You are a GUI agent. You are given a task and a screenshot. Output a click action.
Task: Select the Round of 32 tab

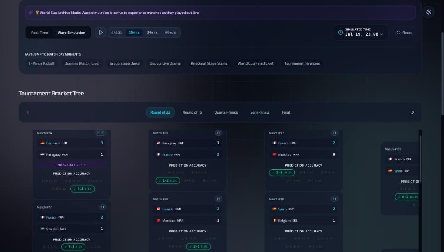click(160, 112)
